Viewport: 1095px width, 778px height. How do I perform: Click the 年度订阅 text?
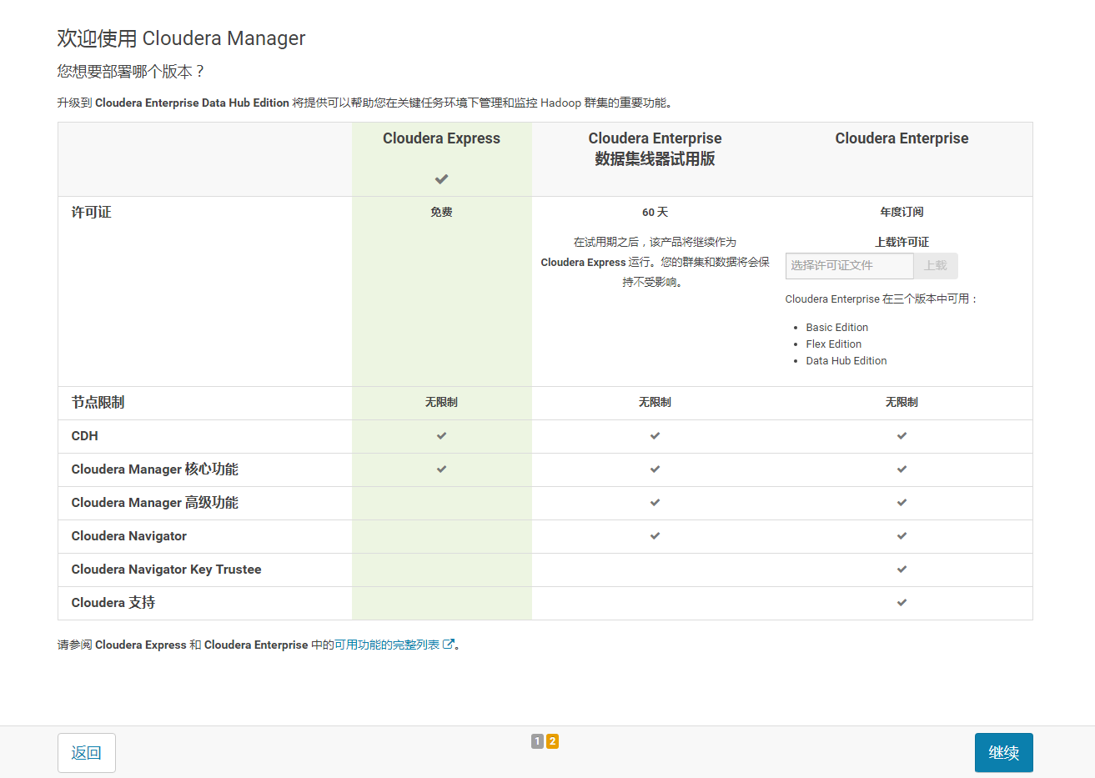902,213
